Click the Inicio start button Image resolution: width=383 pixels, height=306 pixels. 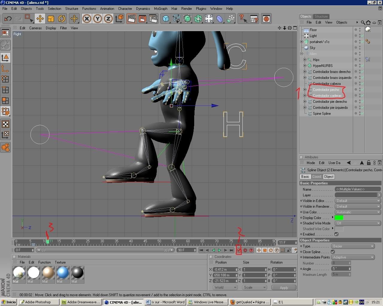pyautogui.click(x=9, y=302)
